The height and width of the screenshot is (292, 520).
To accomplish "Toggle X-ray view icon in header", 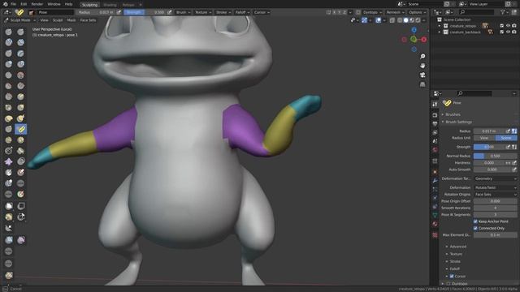I will click(392, 20).
